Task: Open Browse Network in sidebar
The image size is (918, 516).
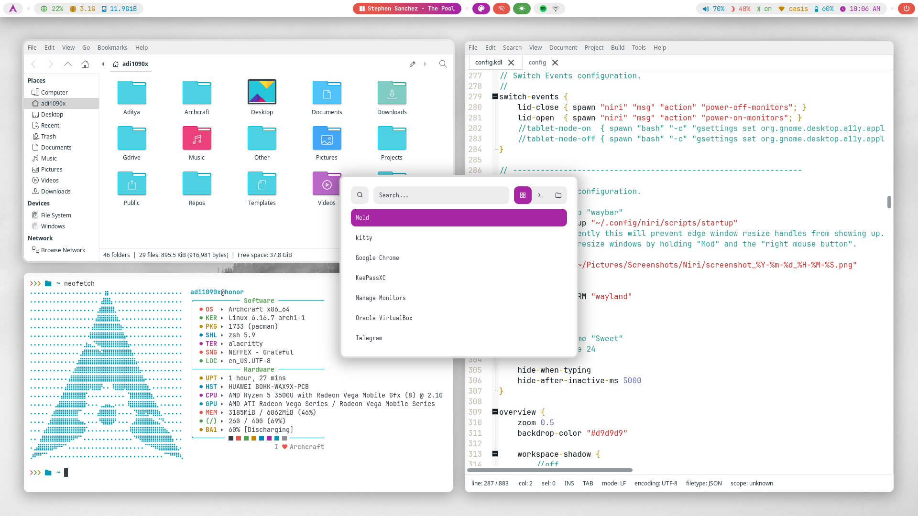Action: (x=63, y=250)
